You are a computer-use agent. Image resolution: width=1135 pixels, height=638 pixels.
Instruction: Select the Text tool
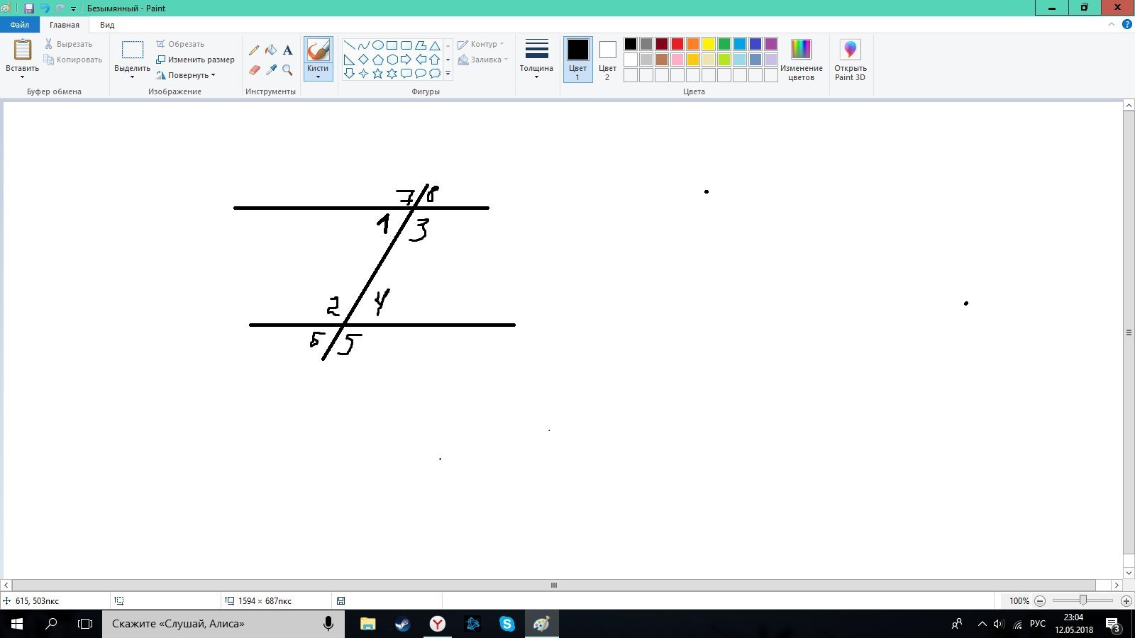pos(287,50)
